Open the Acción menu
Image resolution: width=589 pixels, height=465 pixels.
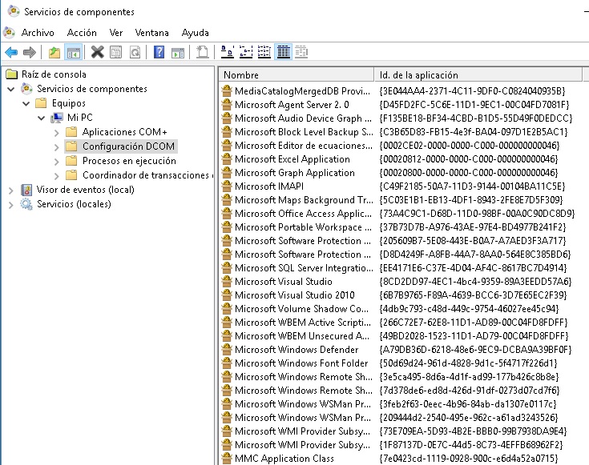[x=82, y=33]
